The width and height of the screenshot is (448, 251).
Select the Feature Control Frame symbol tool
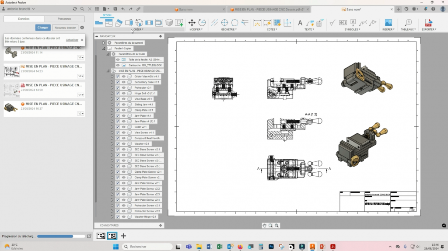point(343,23)
